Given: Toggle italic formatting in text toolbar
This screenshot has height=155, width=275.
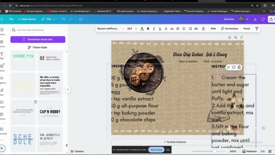Looking at the screenshot, I should click(x=154, y=29).
